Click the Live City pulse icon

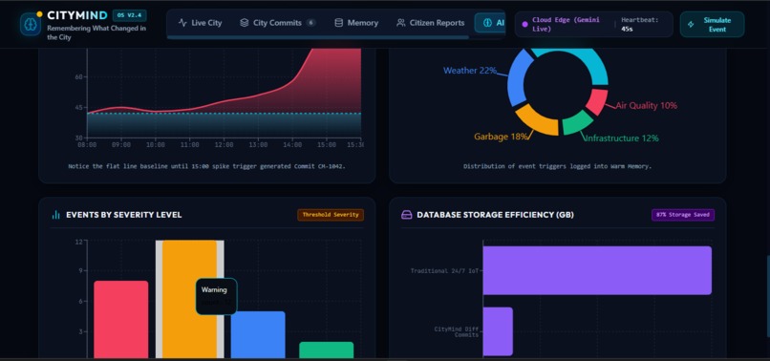[x=182, y=23]
